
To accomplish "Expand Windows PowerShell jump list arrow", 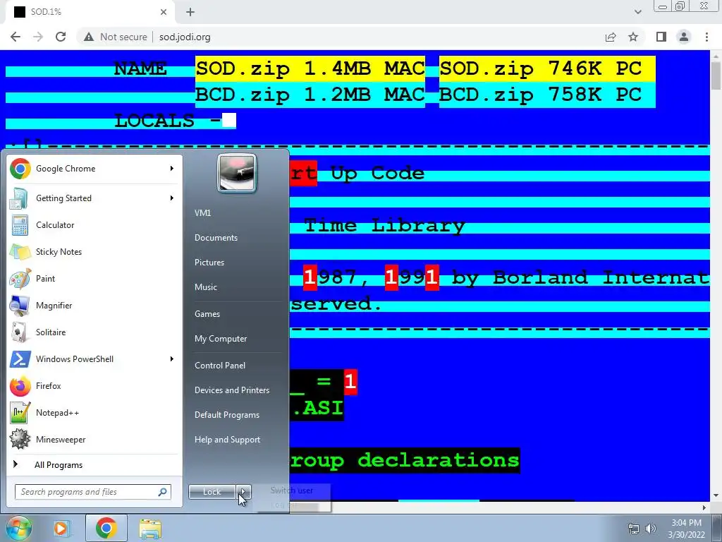I will (x=172, y=359).
